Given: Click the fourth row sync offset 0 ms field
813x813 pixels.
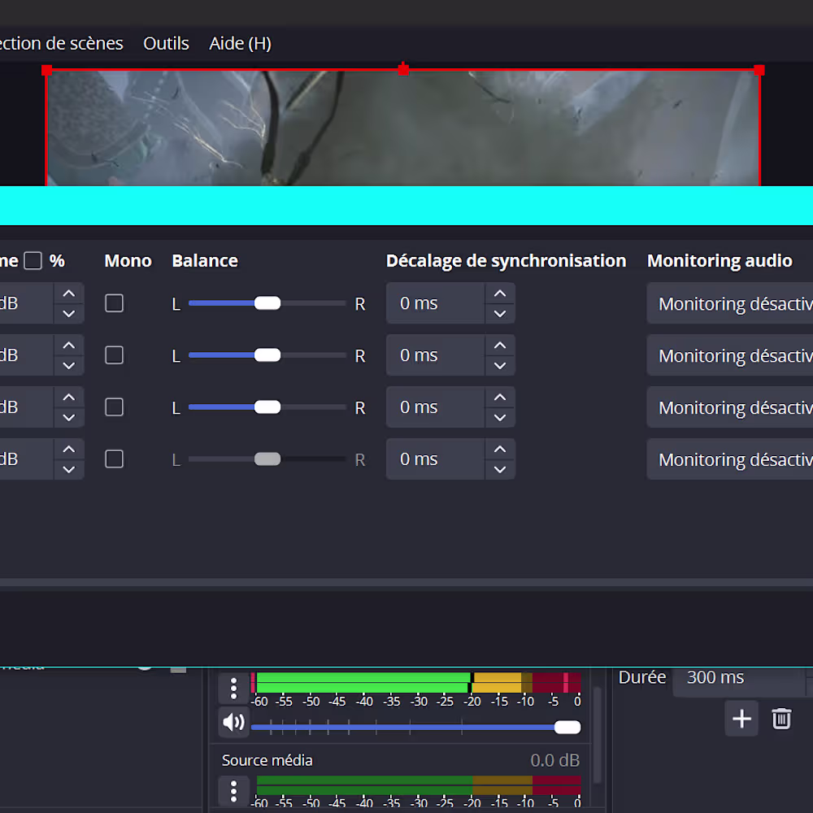Looking at the screenshot, I should (x=435, y=459).
